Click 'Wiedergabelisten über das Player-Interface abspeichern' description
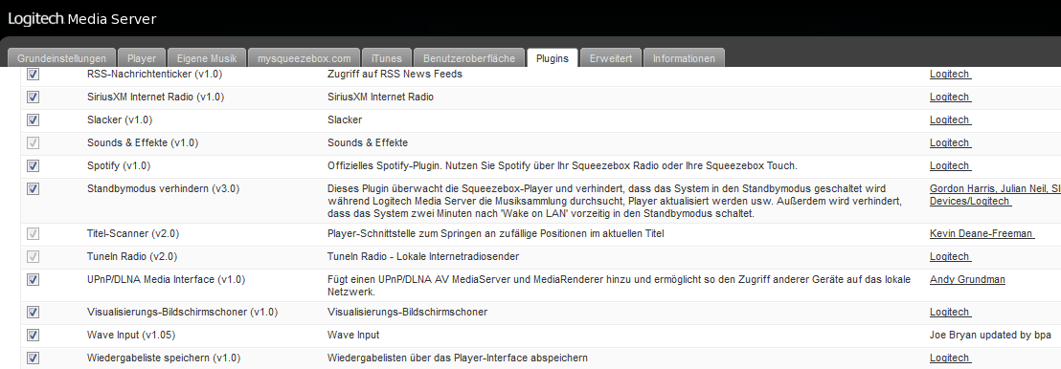Screen dimensions: 1061x369 458,358
